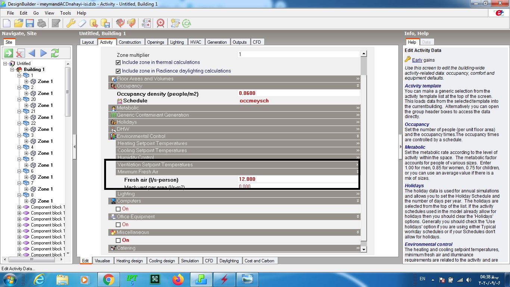Enable the Miscellaneous On checkbox

[x=118, y=240]
